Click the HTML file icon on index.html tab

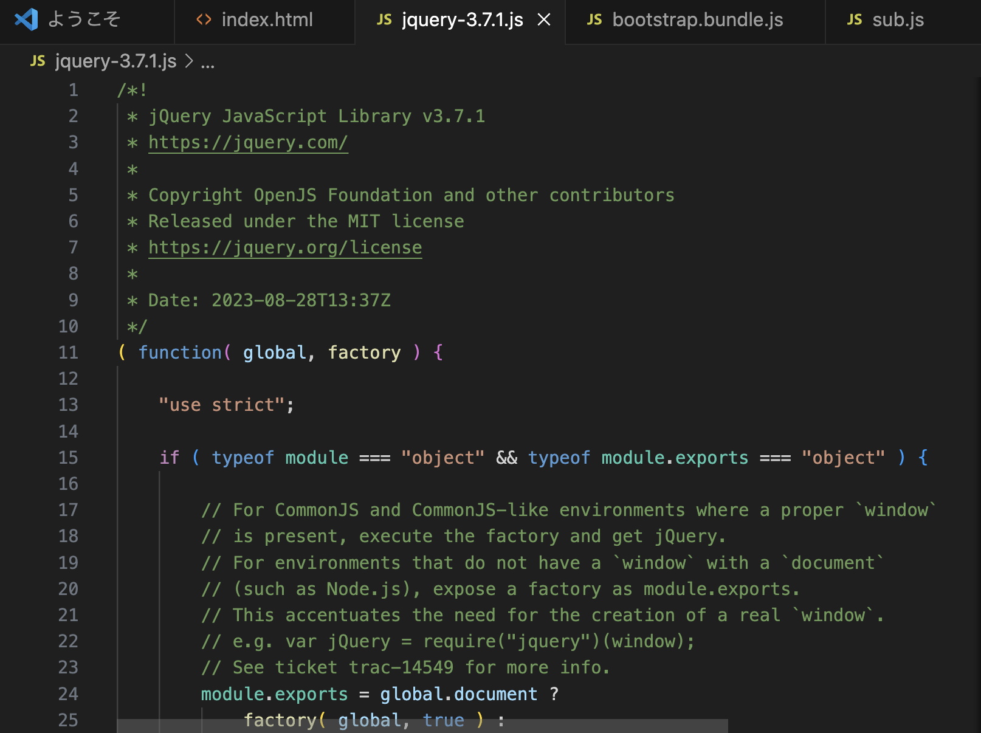[204, 20]
